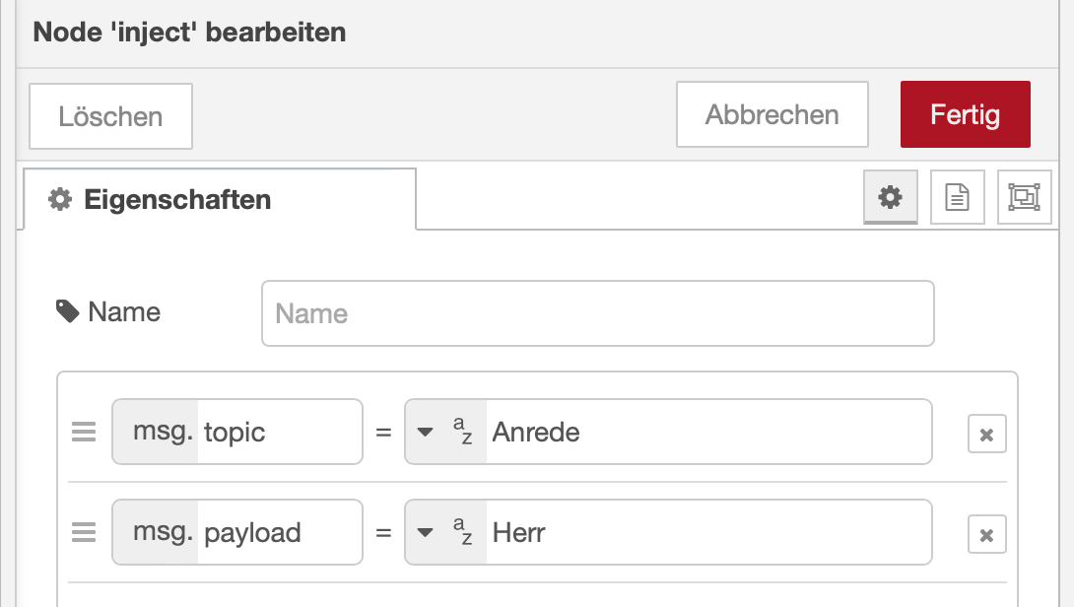Expand type dropdown for topic value
The image size is (1074, 607).
(x=426, y=433)
